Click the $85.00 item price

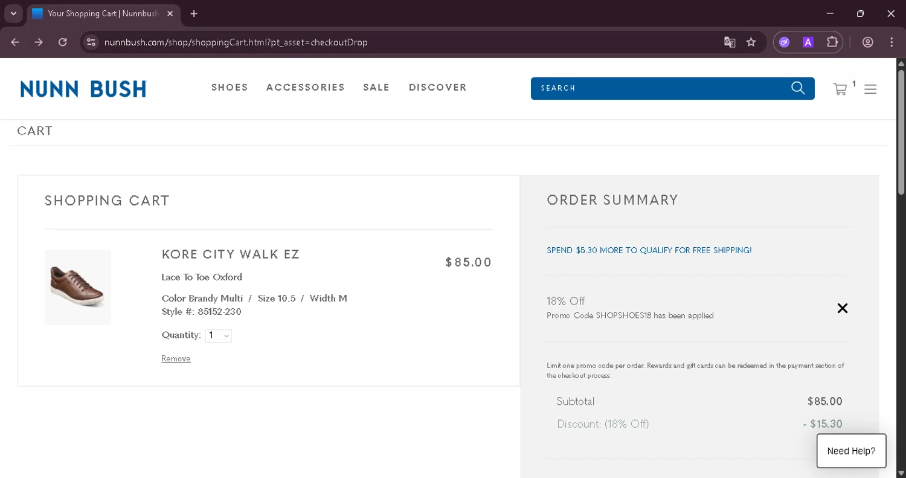click(469, 262)
